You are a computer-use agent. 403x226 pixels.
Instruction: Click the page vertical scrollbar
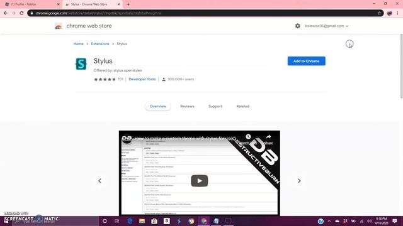[x=401, y=66]
